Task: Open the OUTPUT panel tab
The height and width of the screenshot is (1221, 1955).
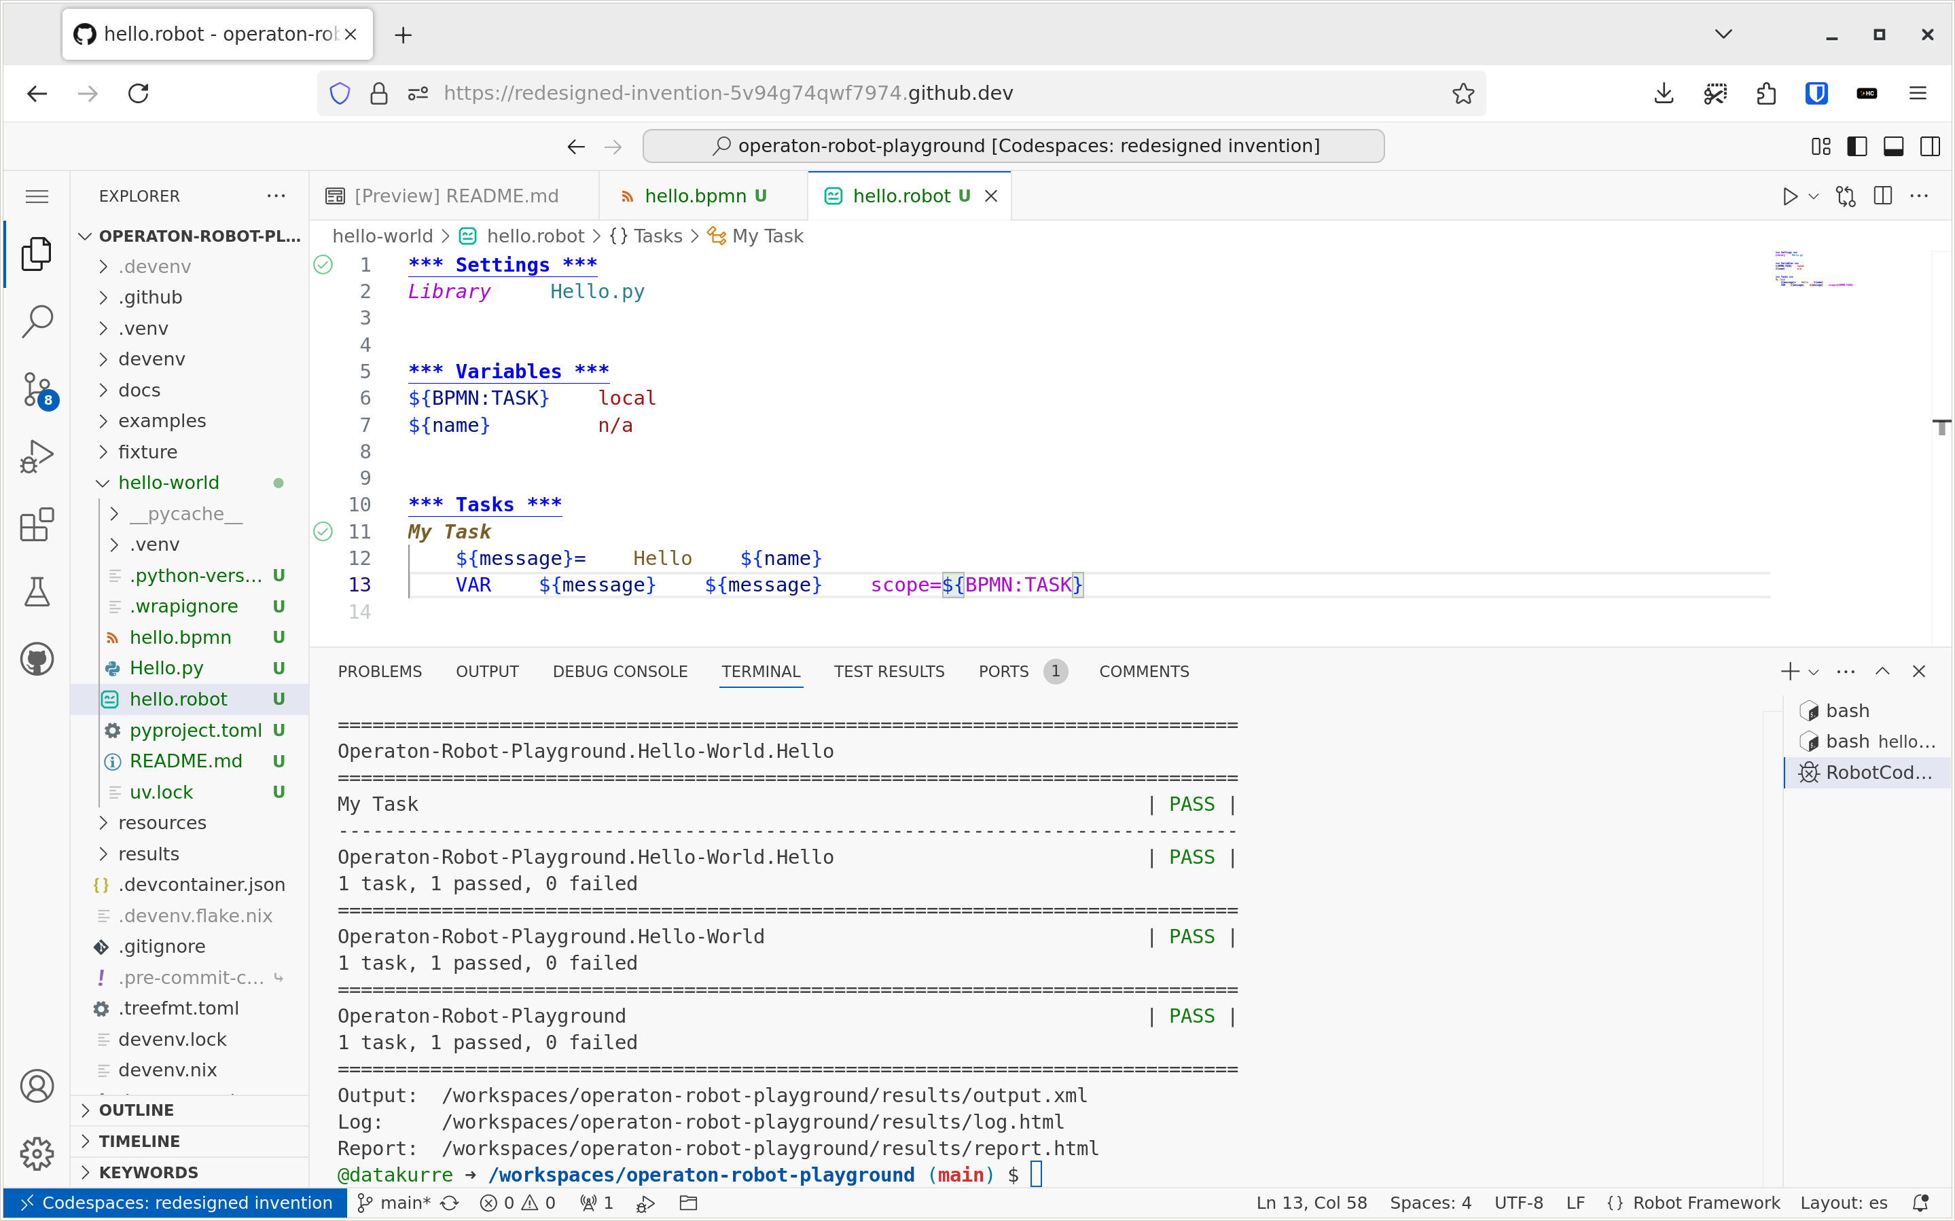Action: 487,671
